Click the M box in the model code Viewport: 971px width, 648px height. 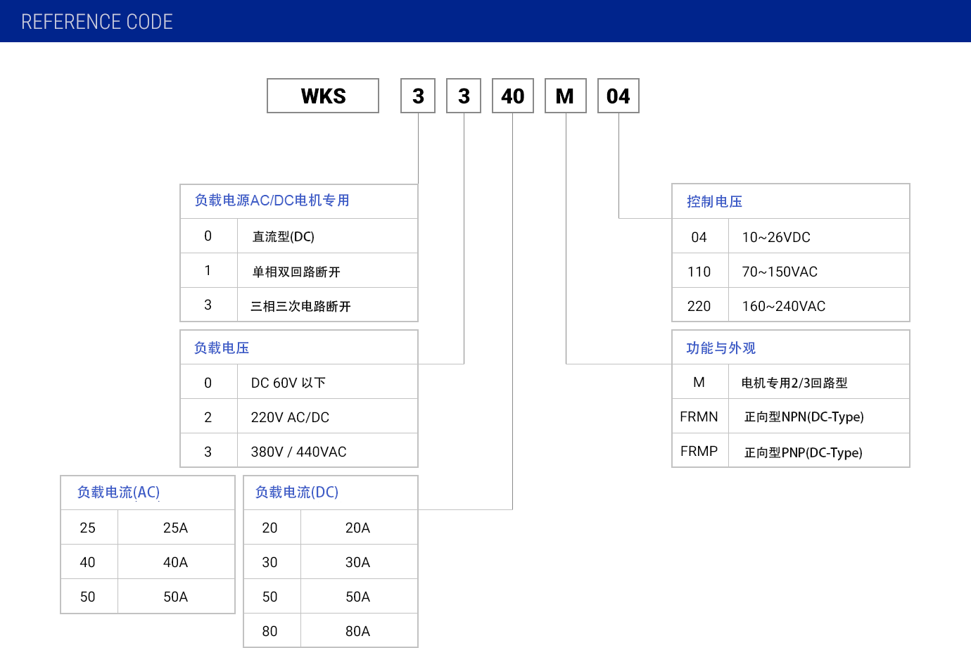(565, 96)
